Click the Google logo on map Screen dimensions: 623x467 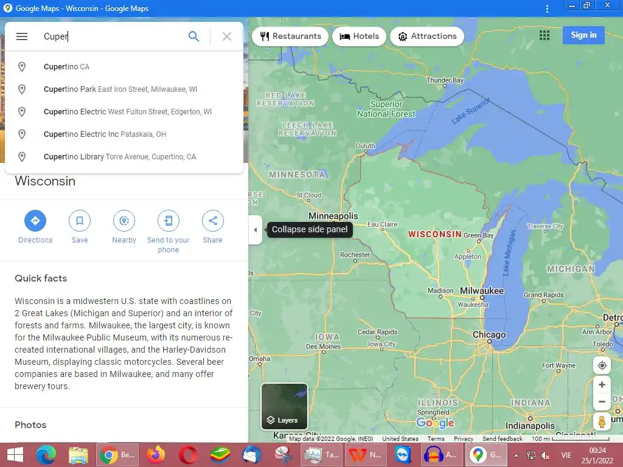point(435,423)
